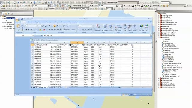Screen dimensions: 192x108
Task: Toggle Underline formatting in Excel ribbon
Action: click(x=31, y=29)
